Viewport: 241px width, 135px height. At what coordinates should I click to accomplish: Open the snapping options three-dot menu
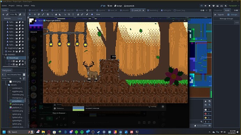pos(73,14)
